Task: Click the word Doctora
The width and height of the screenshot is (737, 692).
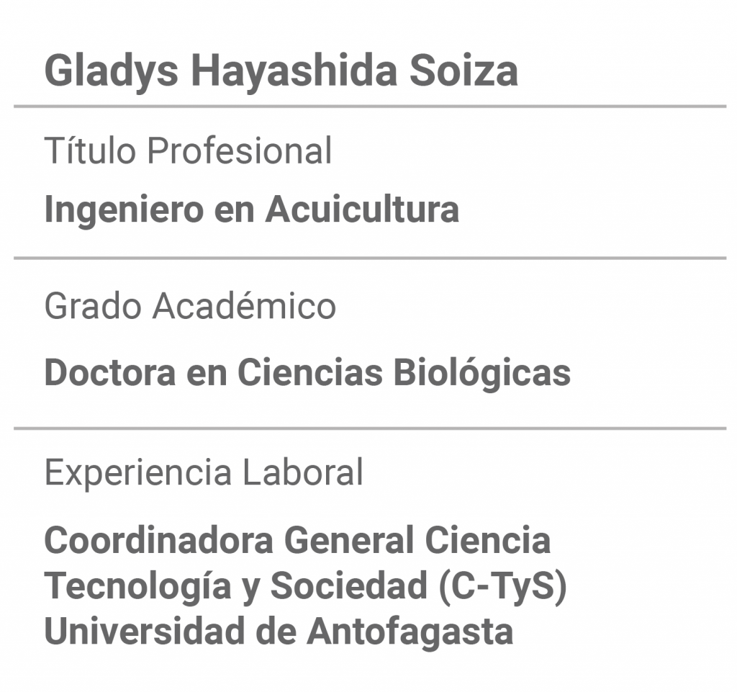Action: pyautogui.click(x=110, y=372)
